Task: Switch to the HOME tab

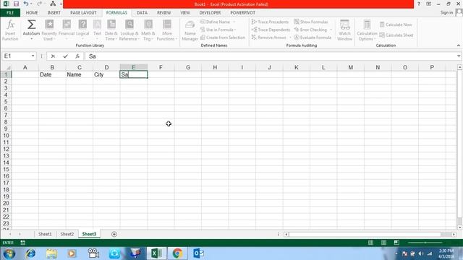Action: (32, 13)
